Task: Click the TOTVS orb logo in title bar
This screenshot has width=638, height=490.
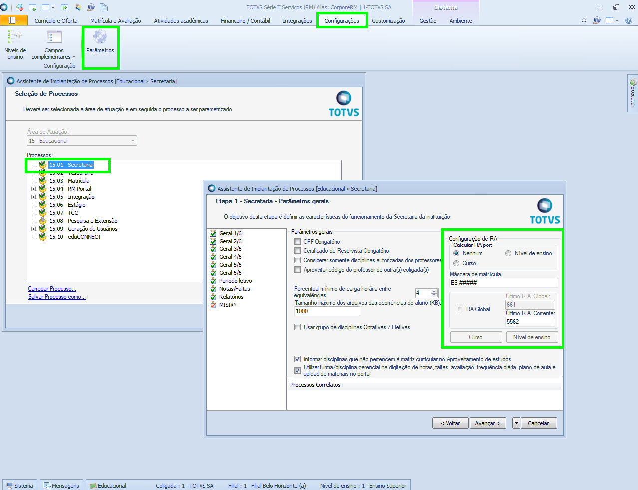Action: [x=4, y=7]
